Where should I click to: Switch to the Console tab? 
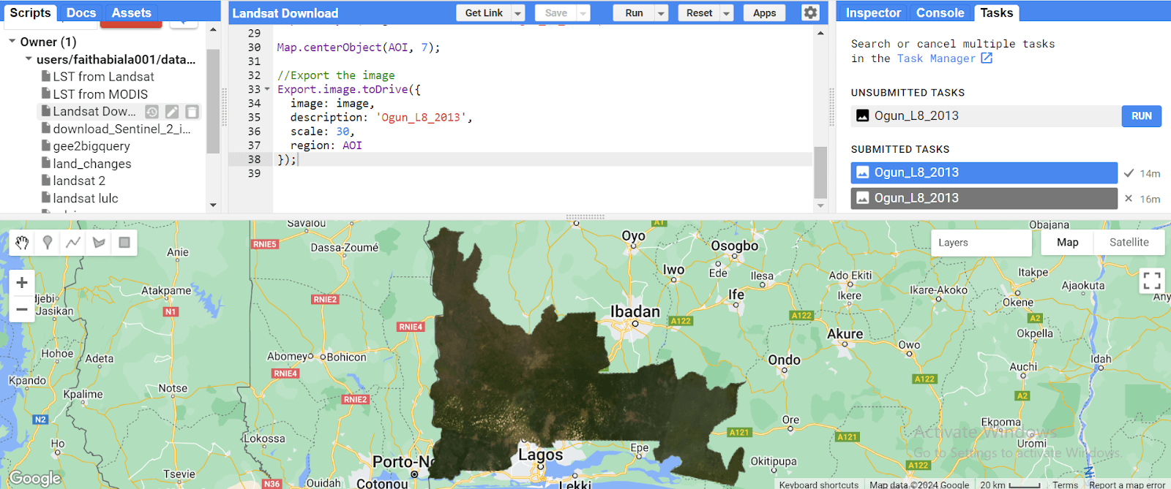pyautogui.click(x=940, y=12)
